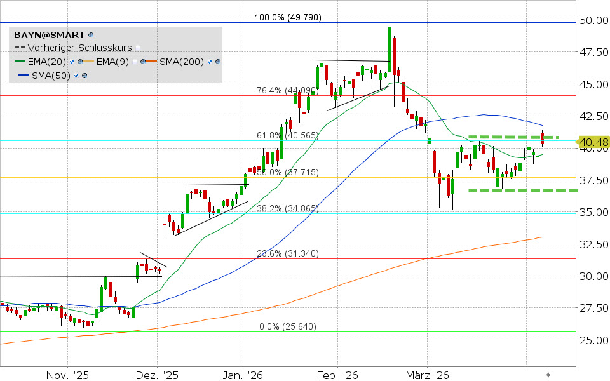
Task: Disable the SMA(50) checkbox
Action: tap(76, 76)
